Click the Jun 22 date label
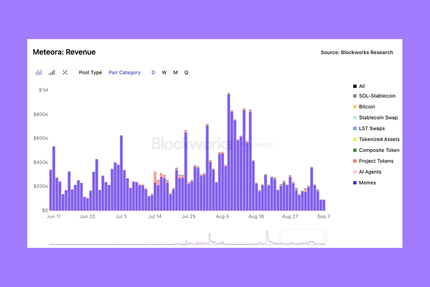430x287 pixels. click(x=87, y=216)
